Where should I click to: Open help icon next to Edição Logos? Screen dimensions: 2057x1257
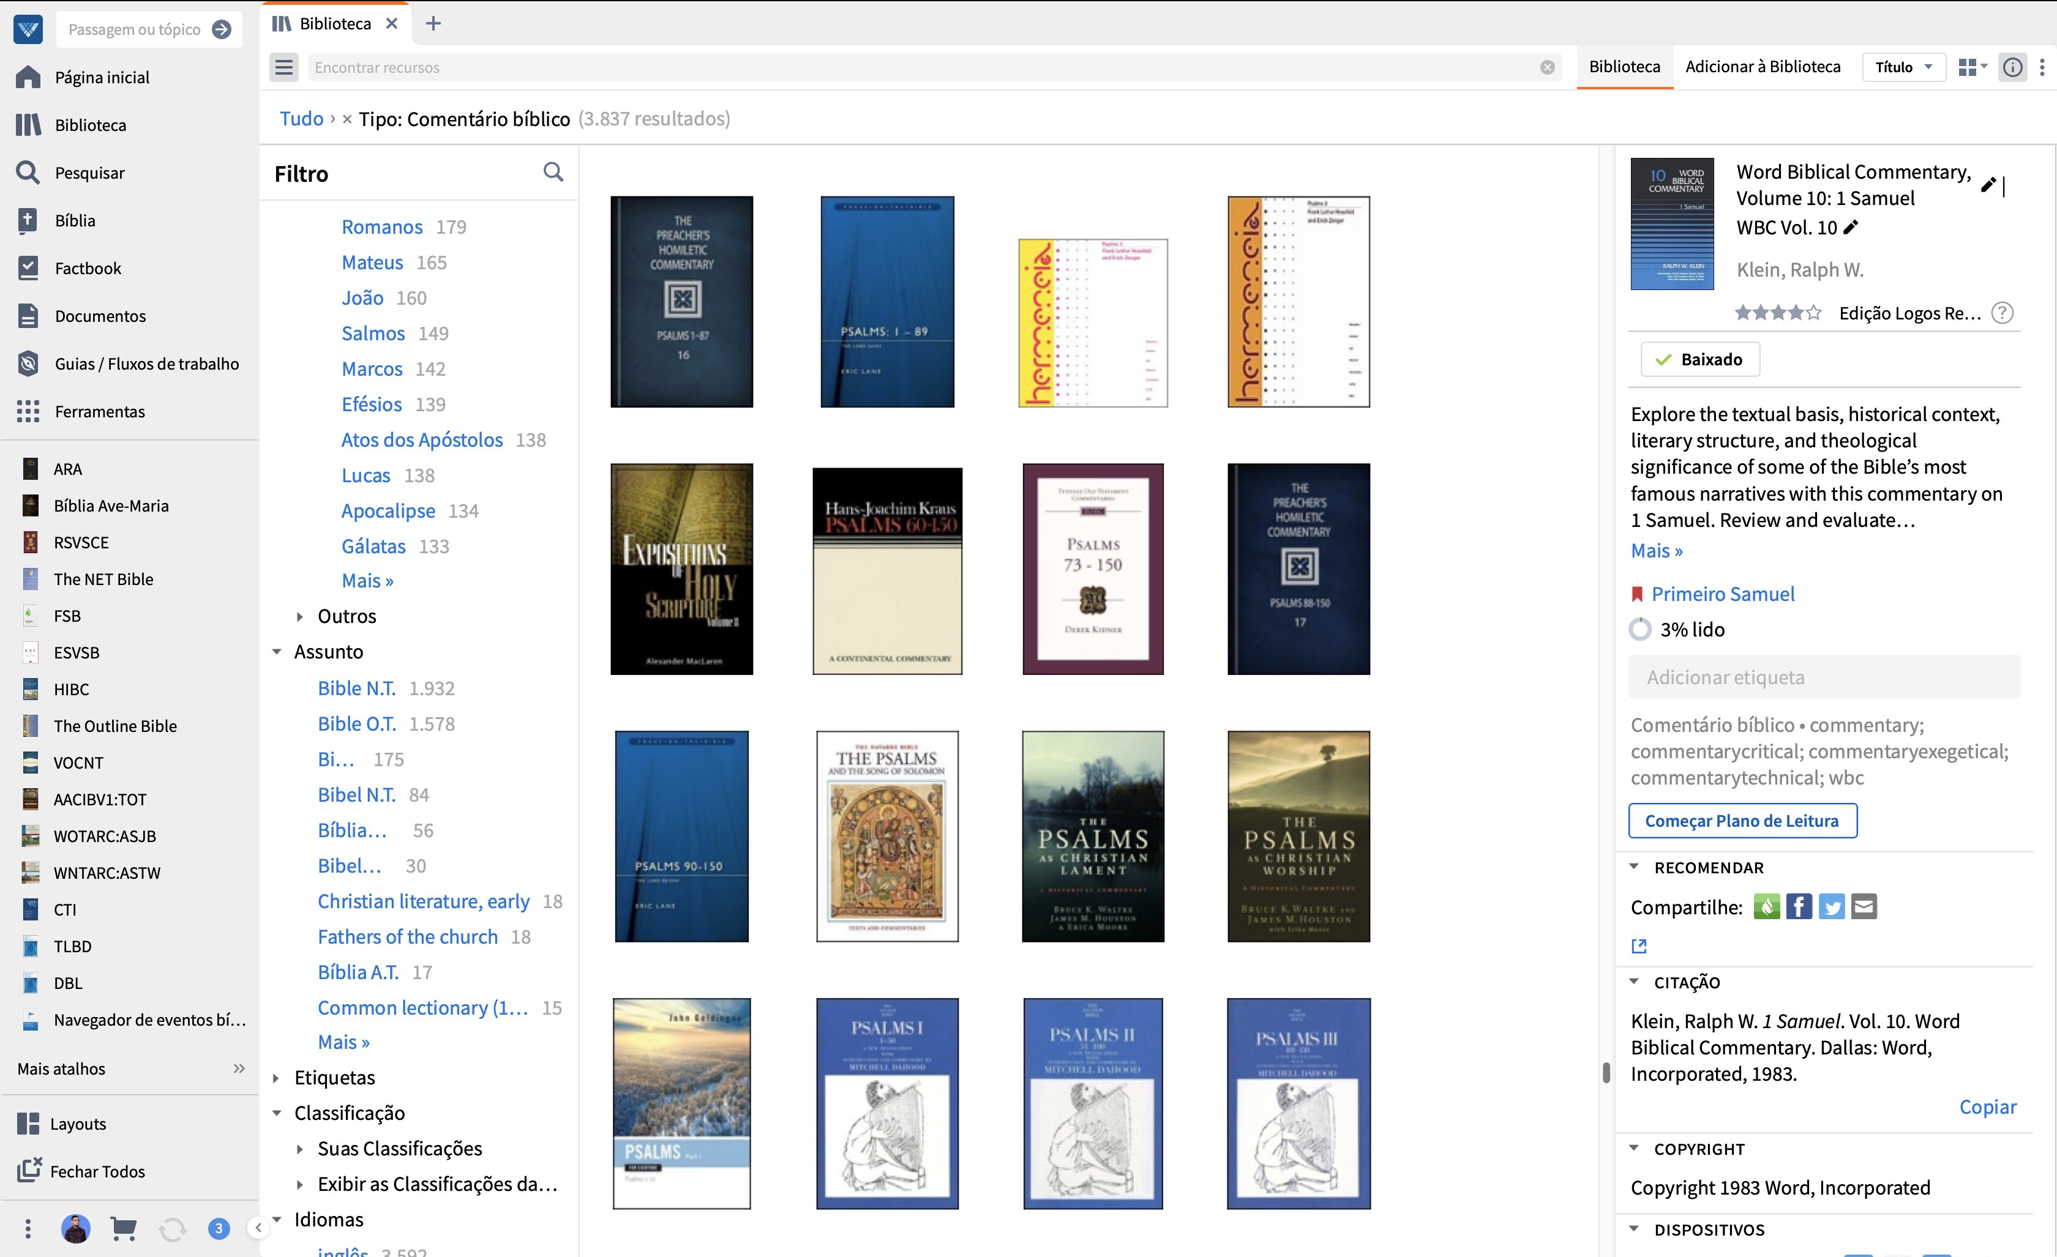(2003, 313)
